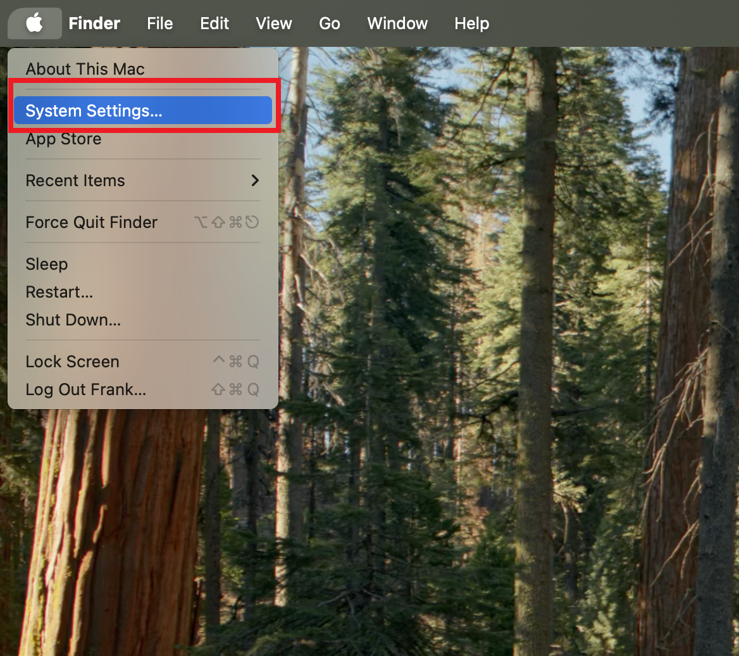Launch App Store from the Apple menu

63,139
